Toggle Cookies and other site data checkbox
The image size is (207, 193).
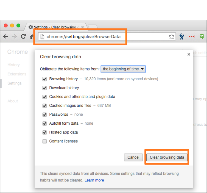(45, 97)
